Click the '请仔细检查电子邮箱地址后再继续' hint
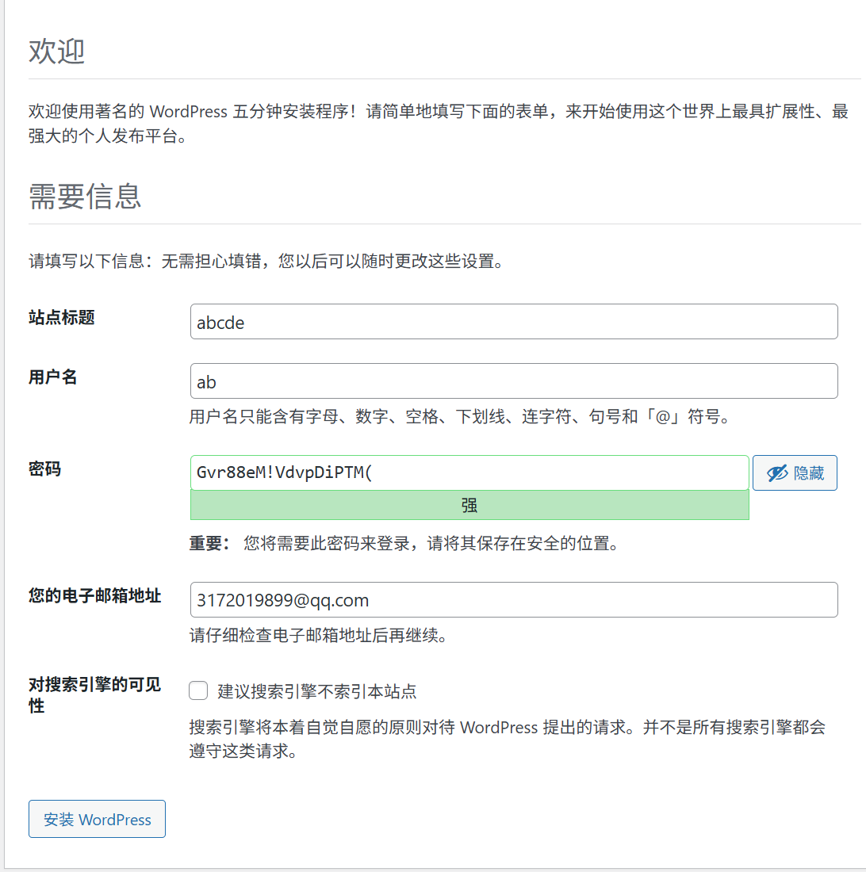The width and height of the screenshot is (866, 872). click(319, 635)
